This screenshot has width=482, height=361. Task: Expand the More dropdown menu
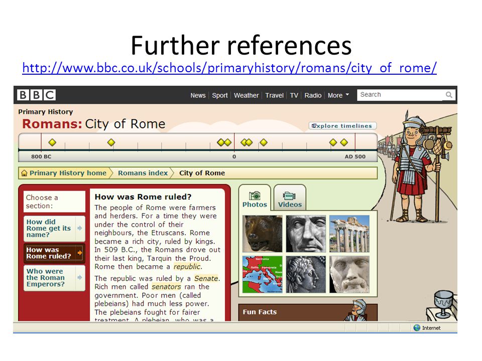338,95
